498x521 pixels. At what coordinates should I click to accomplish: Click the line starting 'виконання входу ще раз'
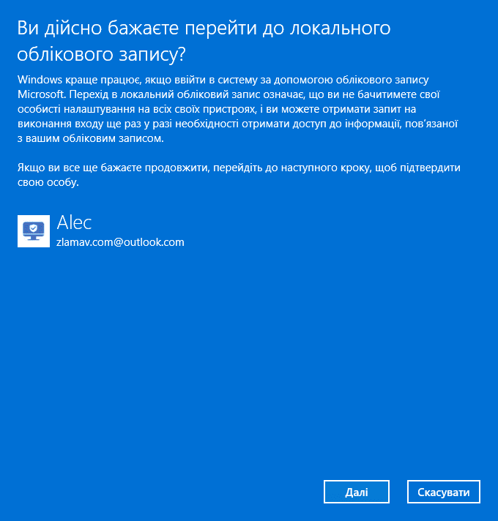(x=238, y=124)
